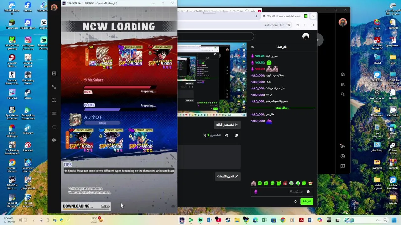Image resolution: width=401 pixels, height=225 pixels.
Task: Launch Epic Games Launcher shortcut
Action: 12,113
